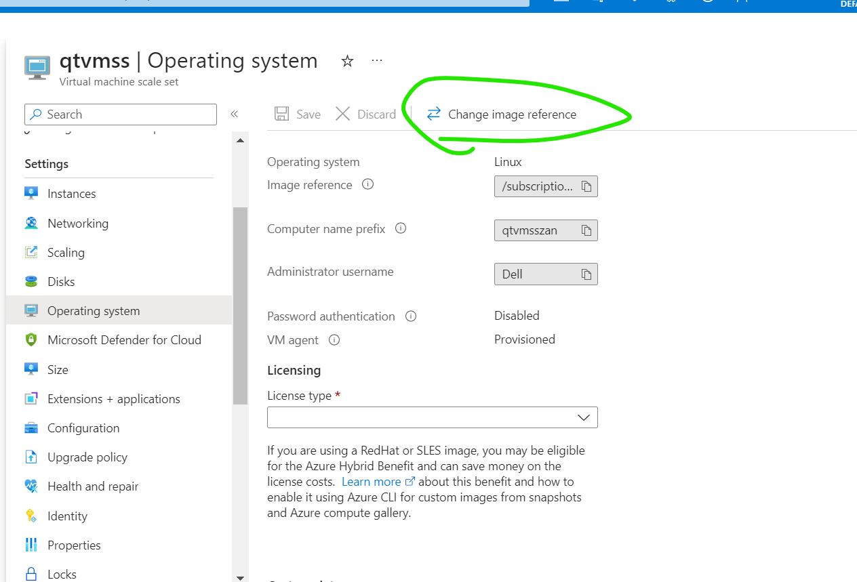Collapse the sidebar with double chevron

pos(234,114)
